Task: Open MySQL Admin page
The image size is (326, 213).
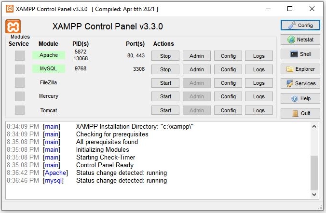Action: click(x=197, y=69)
